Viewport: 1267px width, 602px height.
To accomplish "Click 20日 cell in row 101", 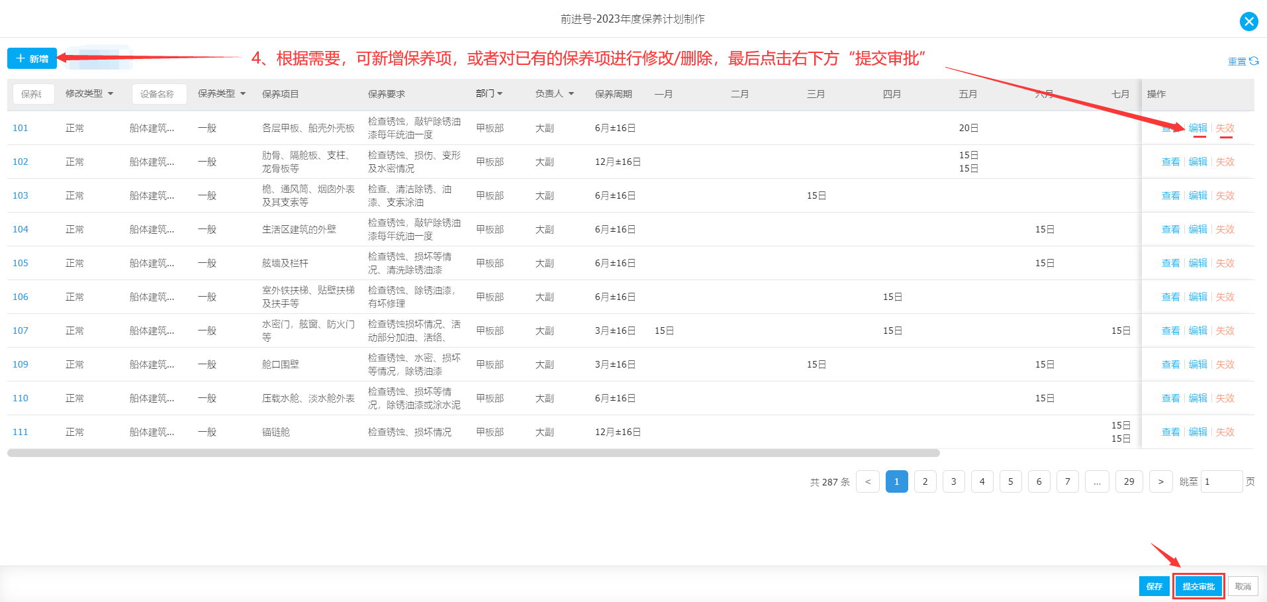I will (x=968, y=128).
